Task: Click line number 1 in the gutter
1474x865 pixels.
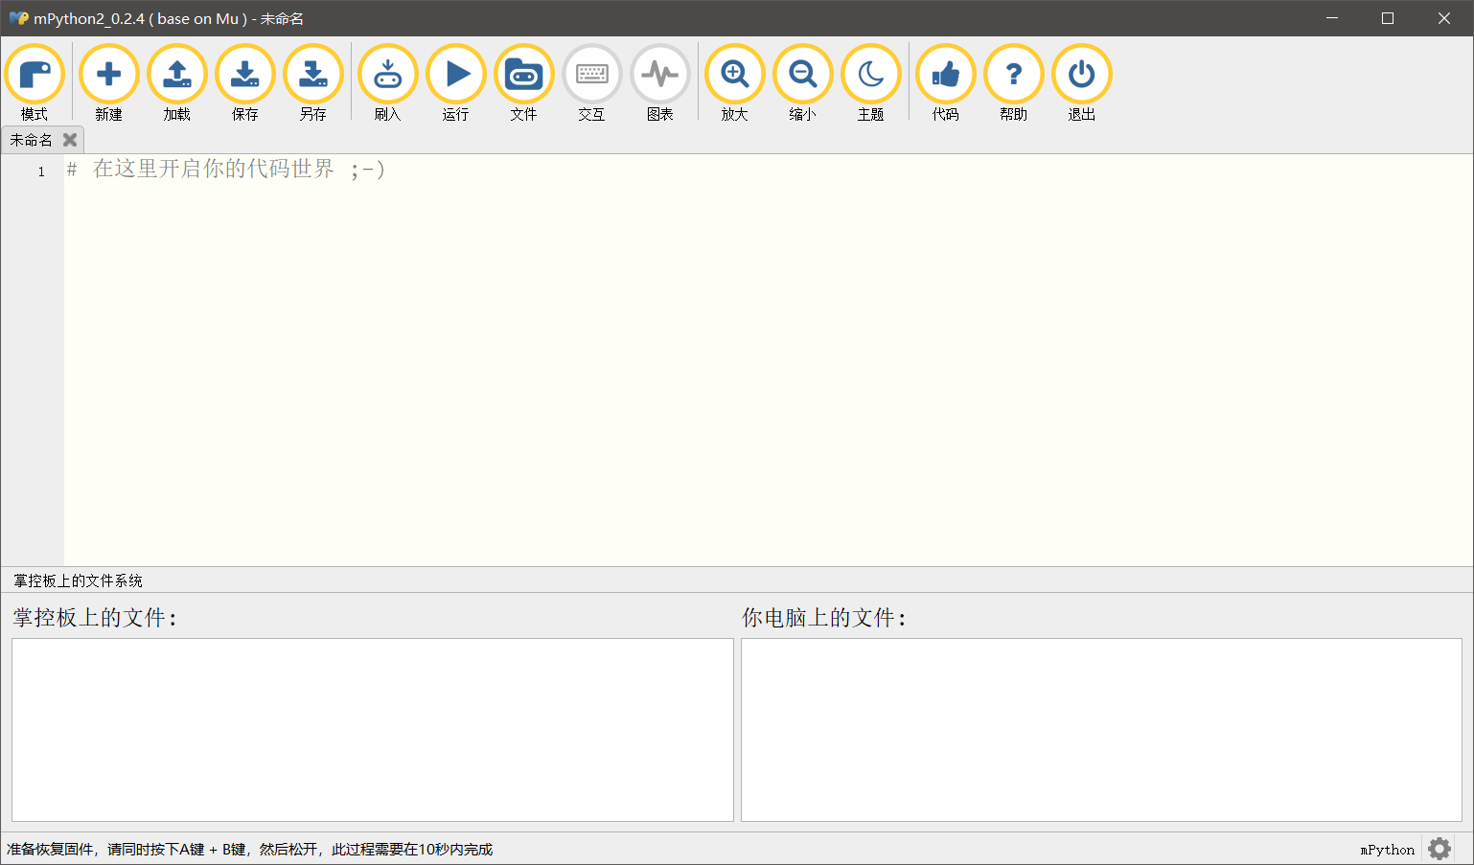Action: pos(41,171)
